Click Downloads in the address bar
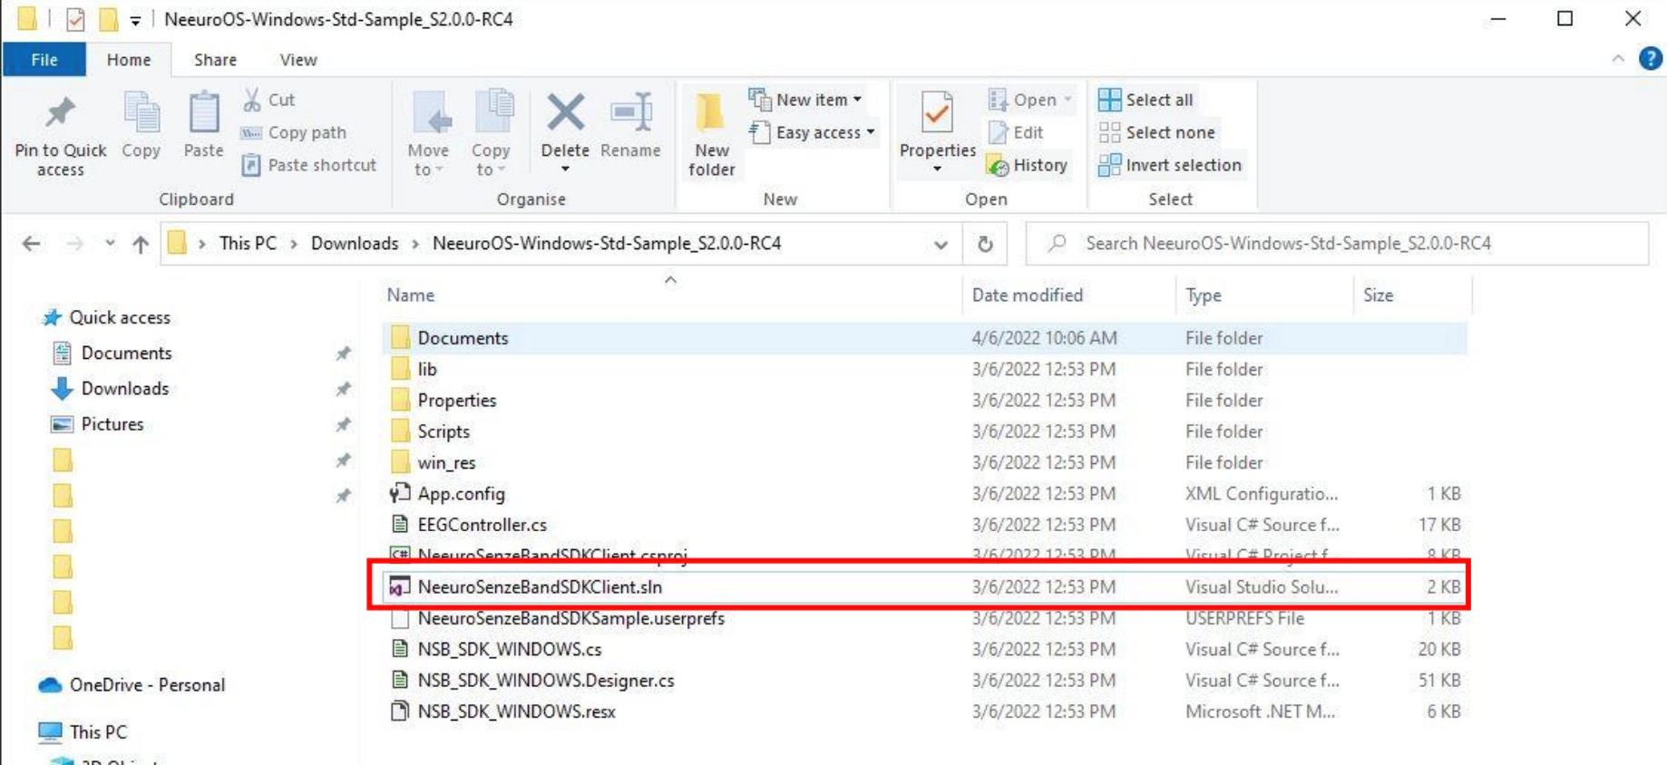The width and height of the screenshot is (1667, 765). (355, 243)
